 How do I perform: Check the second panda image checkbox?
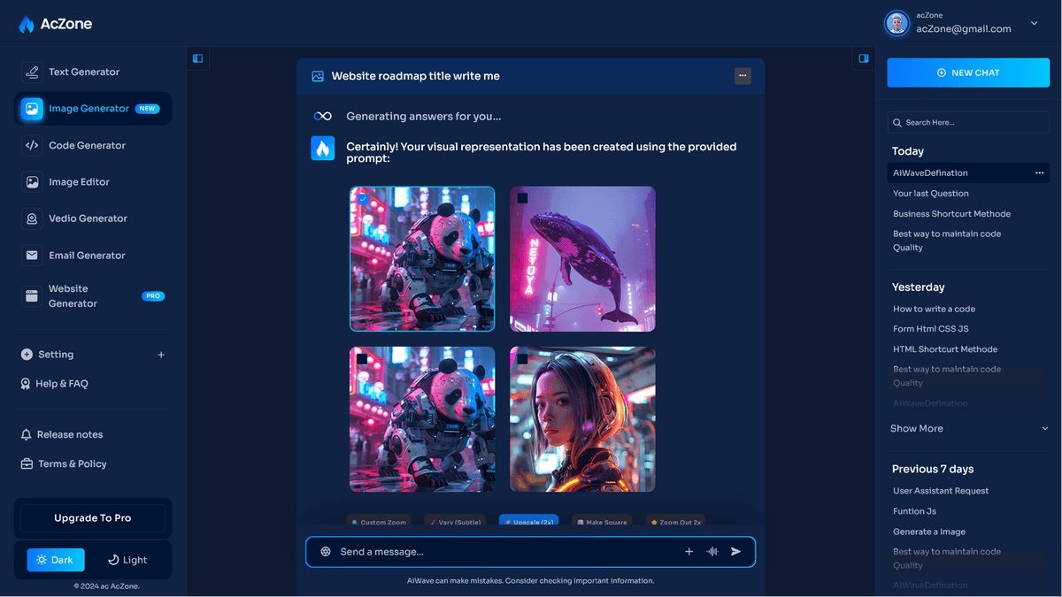coord(362,359)
